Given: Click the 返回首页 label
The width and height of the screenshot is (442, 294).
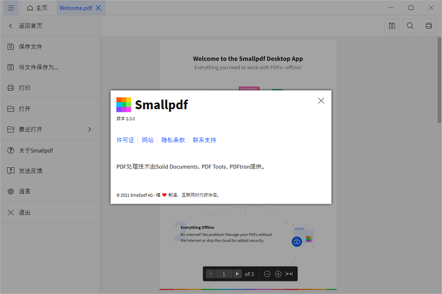Looking at the screenshot, I should (30, 26).
